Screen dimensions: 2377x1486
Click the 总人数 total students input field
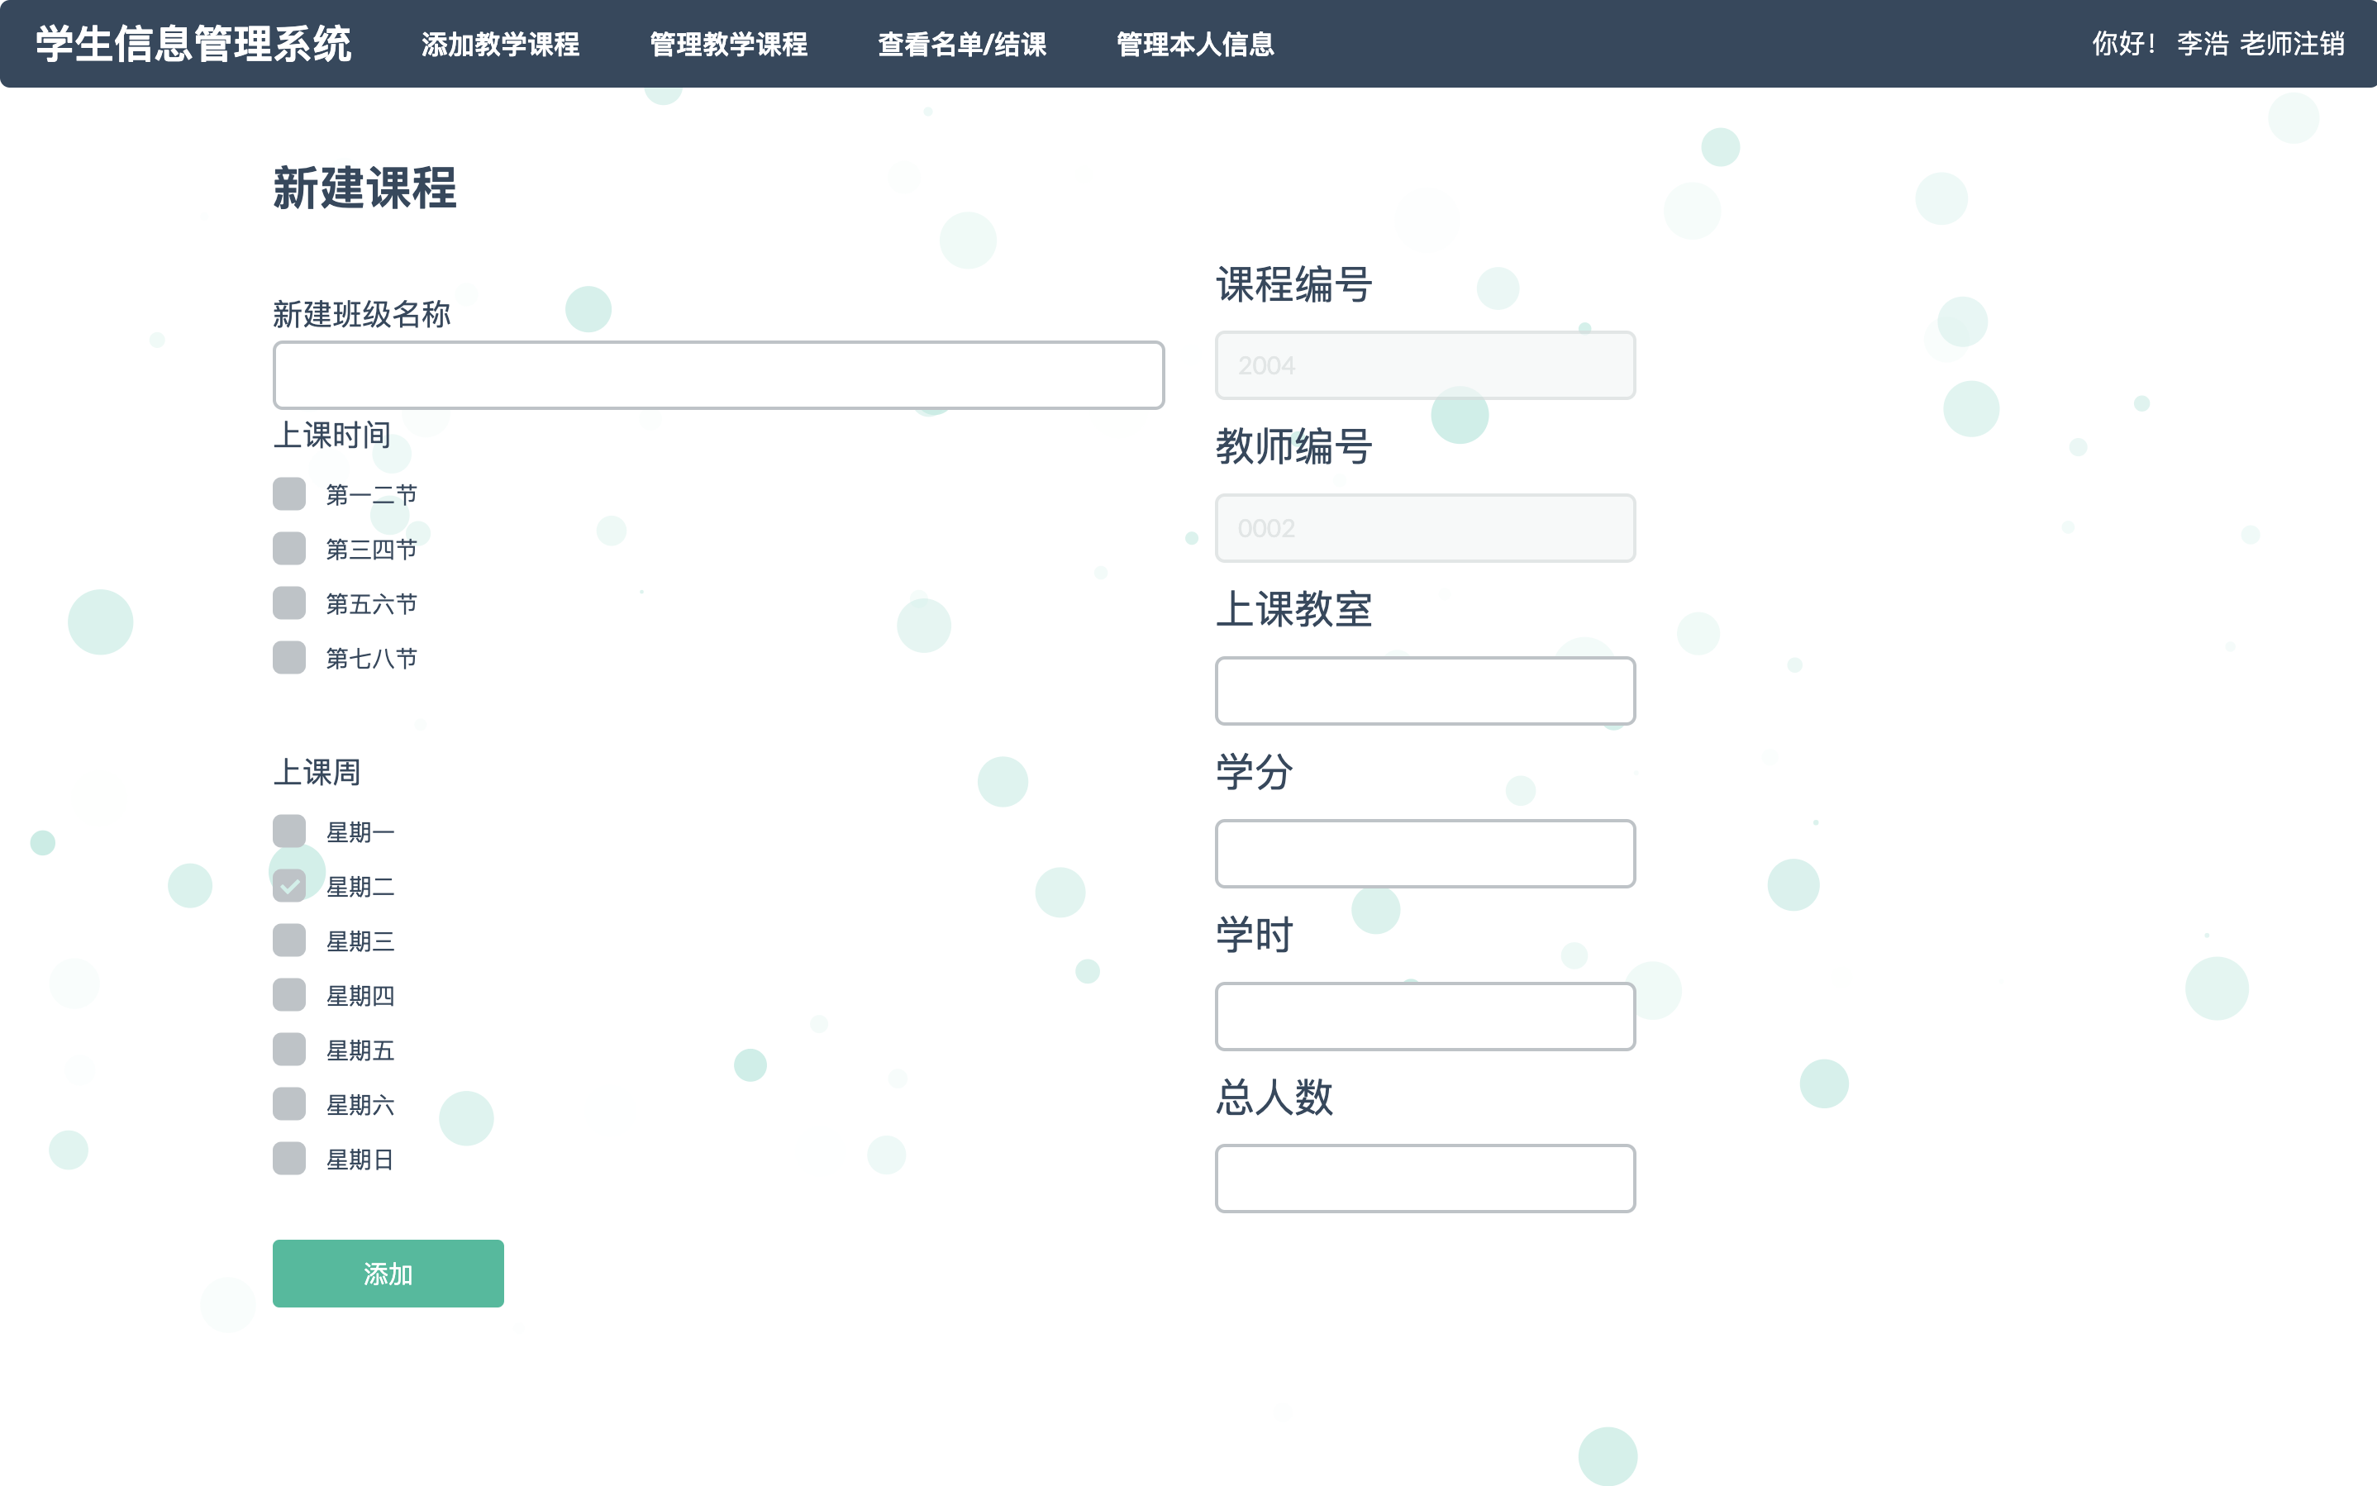[1425, 1178]
